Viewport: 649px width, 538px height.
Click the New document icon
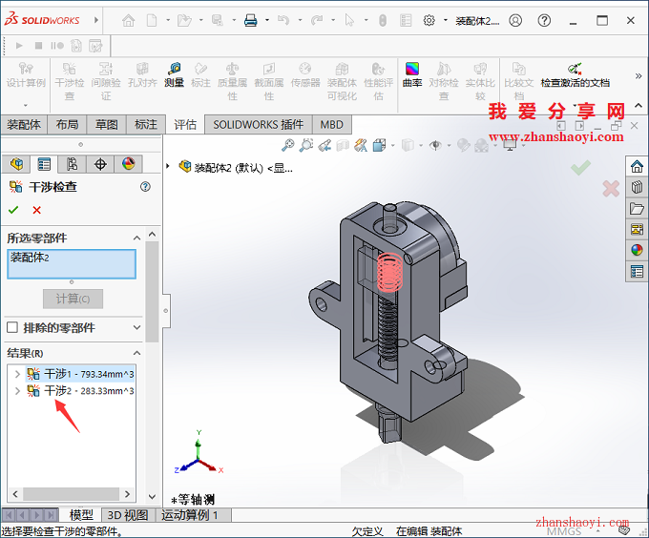[x=152, y=20]
